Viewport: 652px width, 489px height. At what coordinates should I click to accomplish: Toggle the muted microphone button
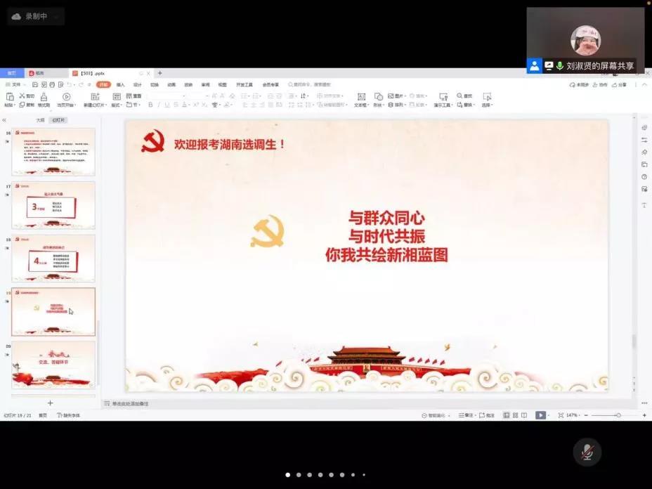point(587,452)
